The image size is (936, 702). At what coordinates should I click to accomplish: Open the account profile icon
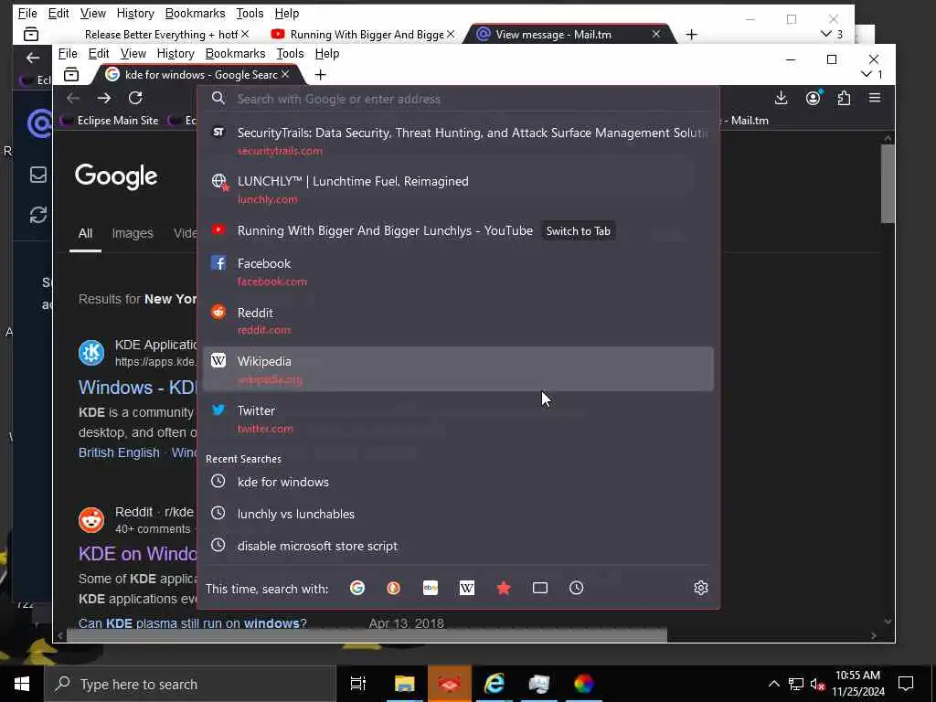(x=813, y=98)
